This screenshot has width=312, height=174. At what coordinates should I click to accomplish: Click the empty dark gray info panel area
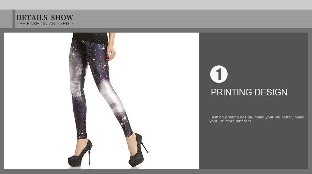click(254, 147)
